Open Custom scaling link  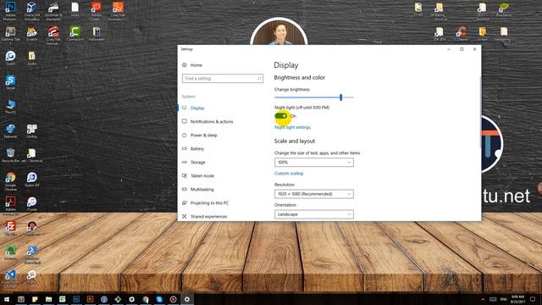pyautogui.click(x=289, y=173)
